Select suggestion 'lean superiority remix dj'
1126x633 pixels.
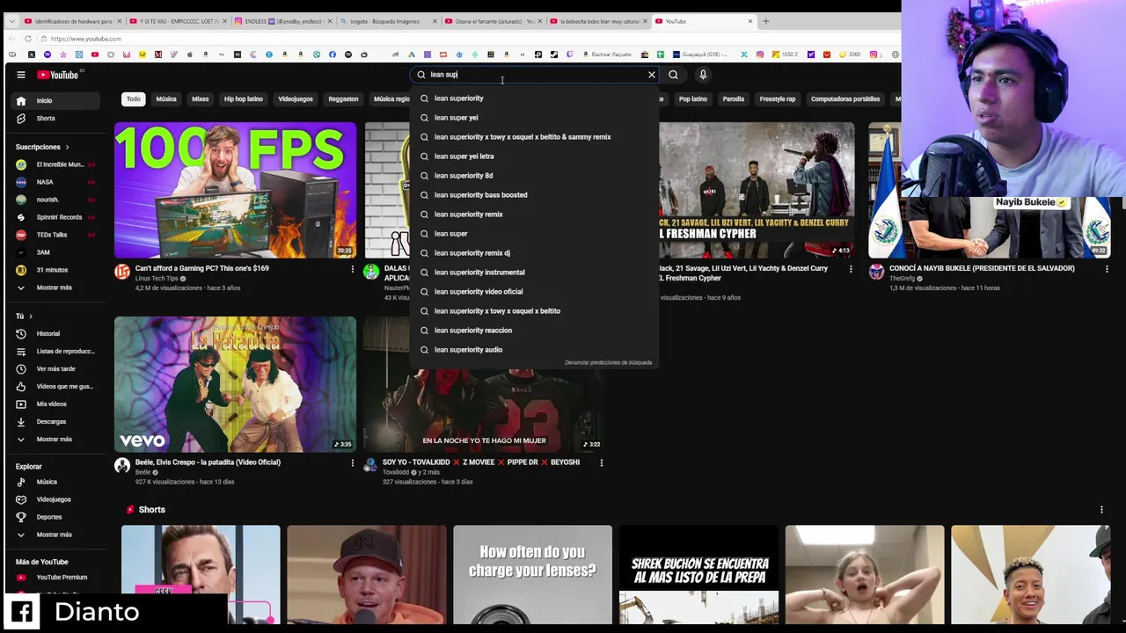point(534,253)
